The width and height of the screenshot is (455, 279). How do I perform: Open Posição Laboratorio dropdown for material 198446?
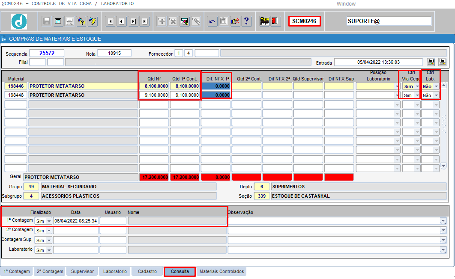point(397,86)
